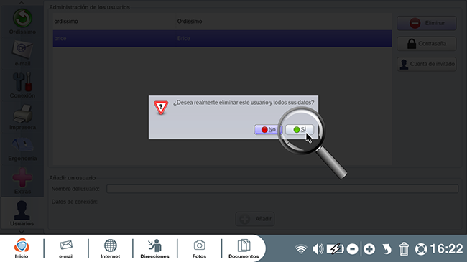
Task: Click the Wi-Fi status icon
Action: click(301, 249)
